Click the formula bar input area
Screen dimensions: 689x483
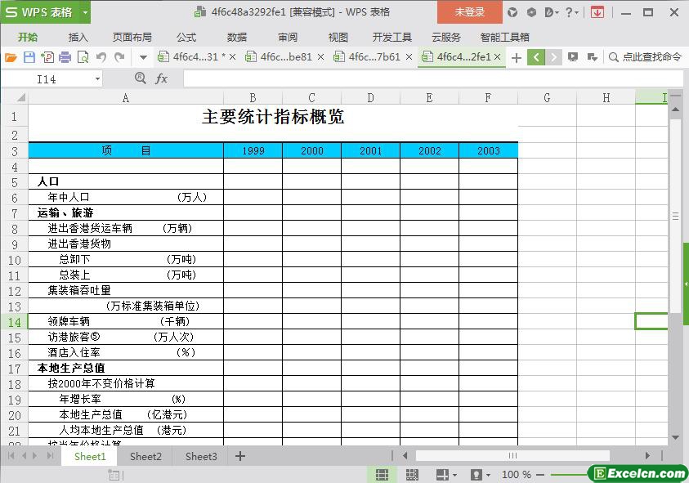433,79
